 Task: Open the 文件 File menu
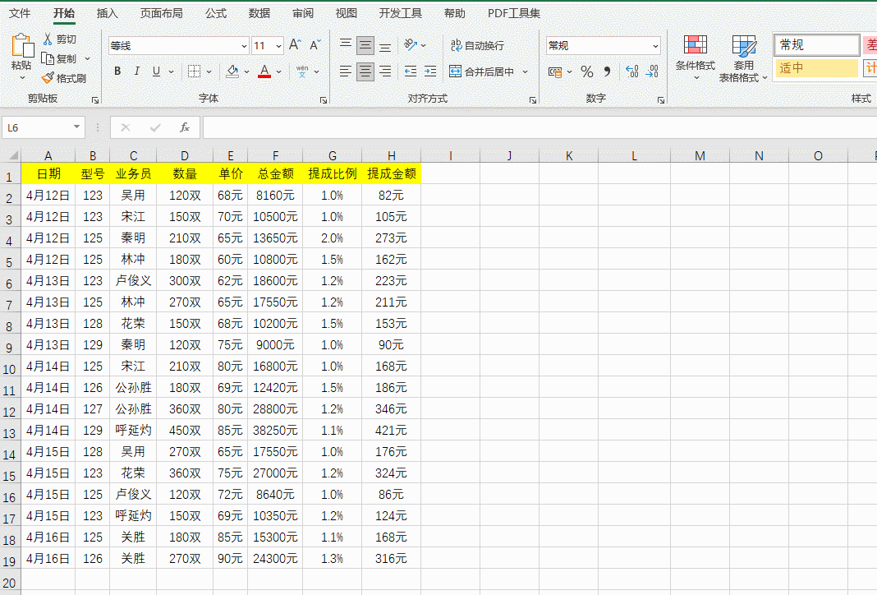(20, 13)
